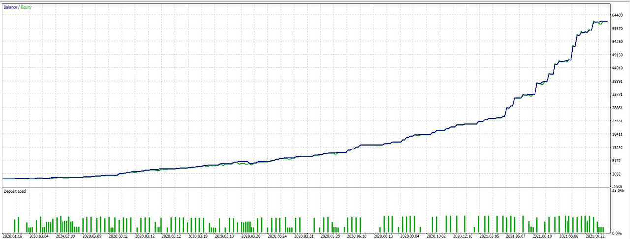Viewport: 630px width, 239px height.
Task: Select the 2020.03.31 date label
Action: pyautogui.click(x=304, y=237)
